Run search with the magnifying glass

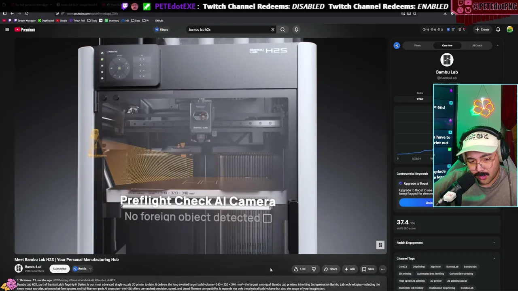[282, 30]
